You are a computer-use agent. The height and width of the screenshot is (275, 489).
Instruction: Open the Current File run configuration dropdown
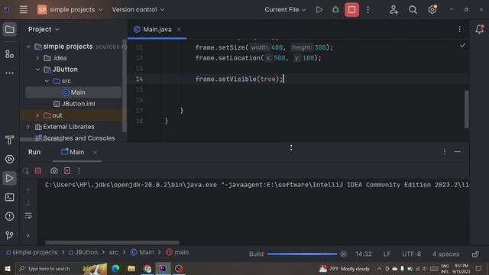(285, 10)
